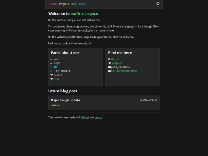
Task: Click the website tag on the blog post
Action: click(x=55, y=105)
